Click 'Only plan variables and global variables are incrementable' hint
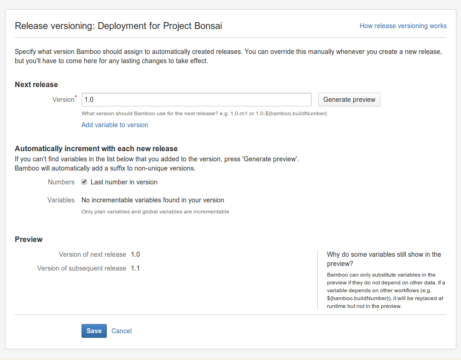Screen dimensions: 461x360 pos(155,212)
